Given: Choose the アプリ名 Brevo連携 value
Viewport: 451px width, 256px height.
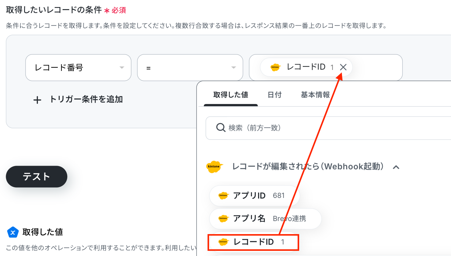Looking at the screenshot, I should pos(265,218).
